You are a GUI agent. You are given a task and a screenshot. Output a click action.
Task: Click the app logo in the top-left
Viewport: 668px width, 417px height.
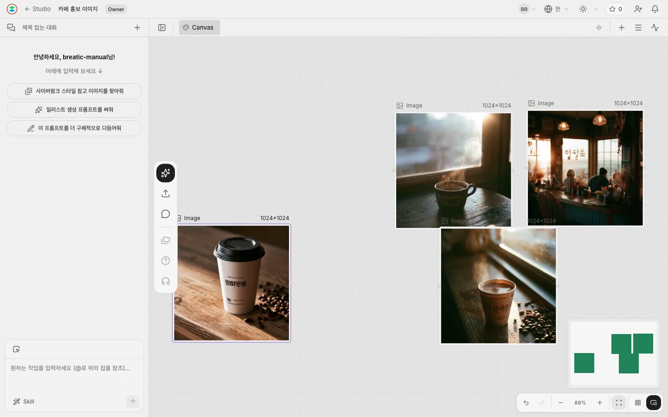pos(12,9)
